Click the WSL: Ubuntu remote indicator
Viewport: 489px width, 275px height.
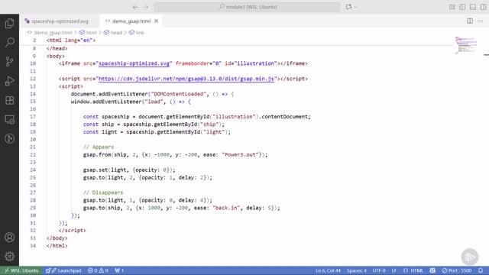click(x=21, y=270)
